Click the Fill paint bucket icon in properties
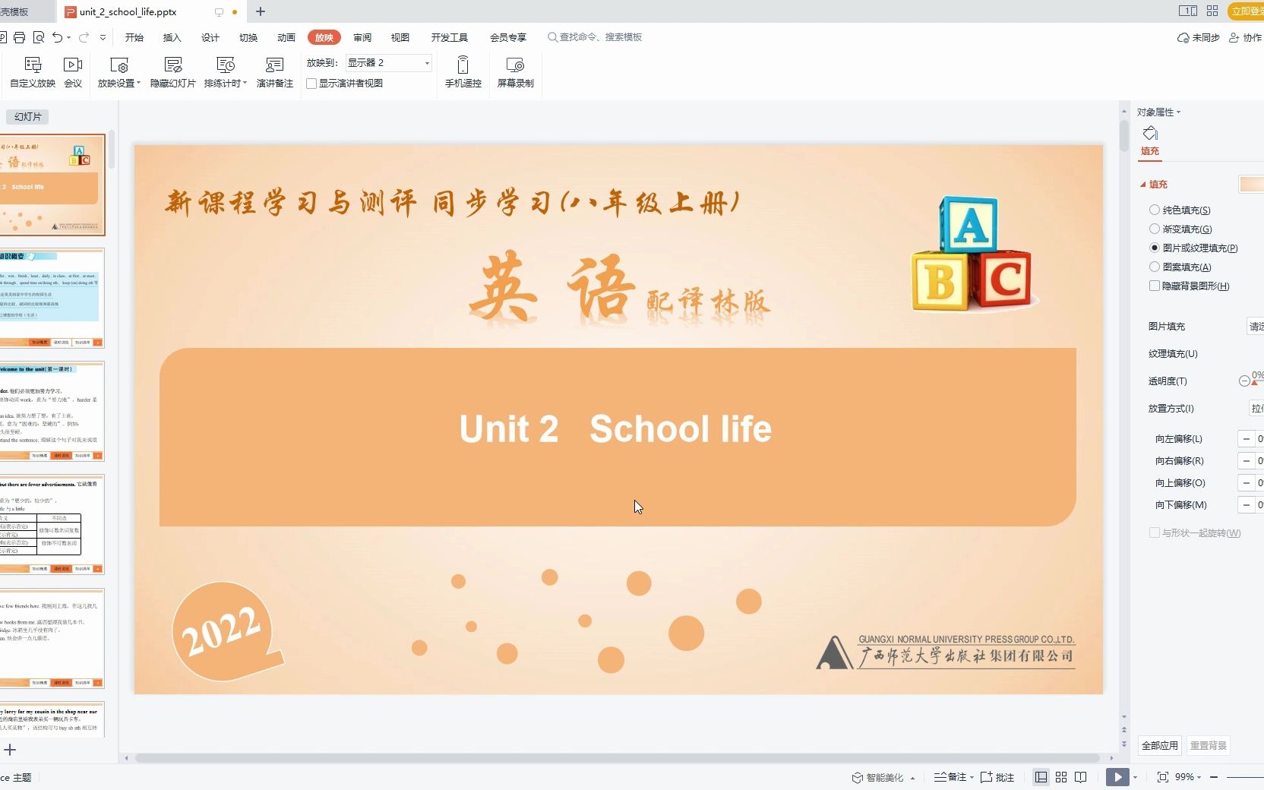 [1150, 134]
